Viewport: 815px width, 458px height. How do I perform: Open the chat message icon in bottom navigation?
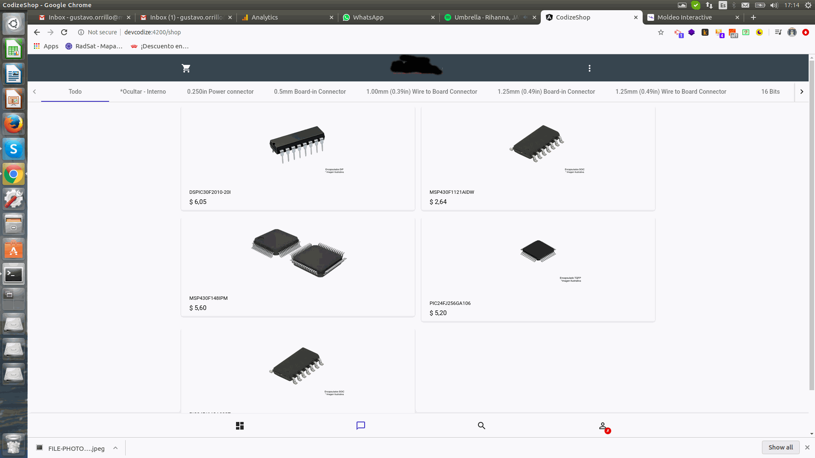coord(361,426)
